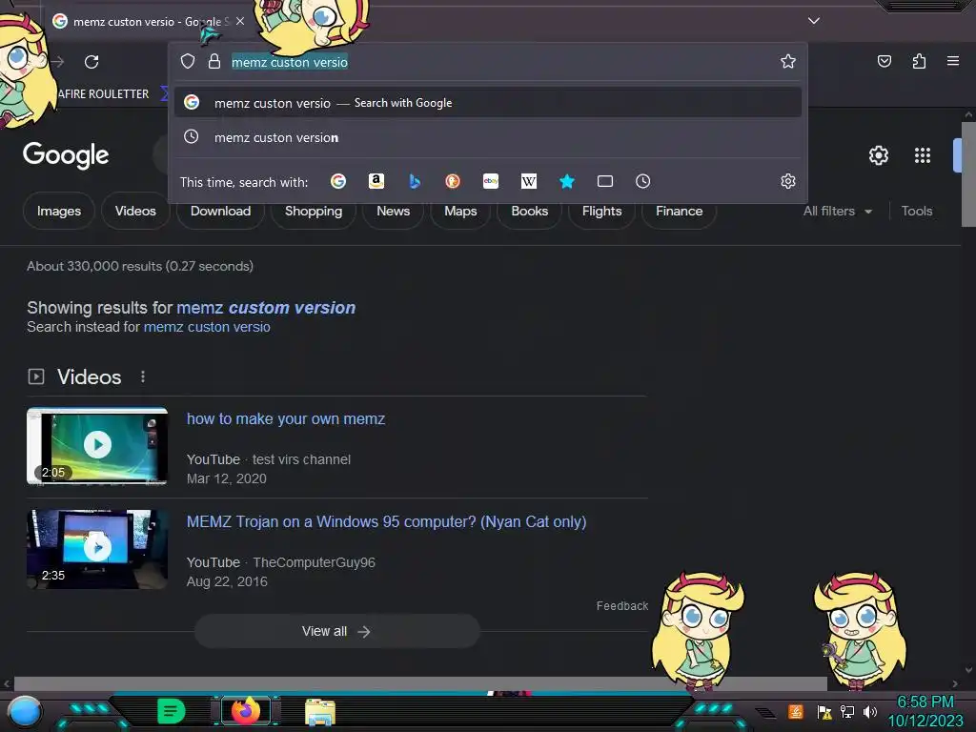Play the Windows 95 MEMZ video thumbnail

(97, 548)
